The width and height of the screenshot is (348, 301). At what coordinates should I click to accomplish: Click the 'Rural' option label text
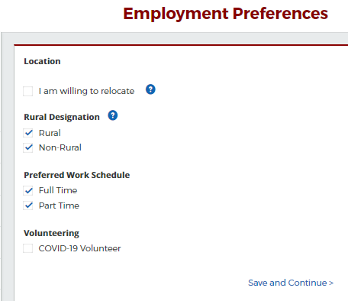click(50, 133)
